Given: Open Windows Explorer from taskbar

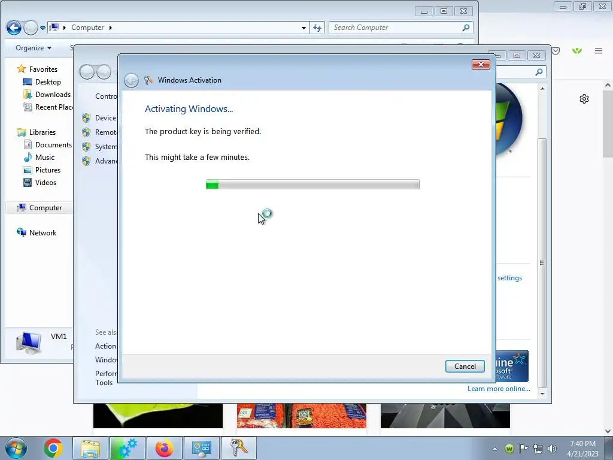Looking at the screenshot, I should [x=90, y=448].
